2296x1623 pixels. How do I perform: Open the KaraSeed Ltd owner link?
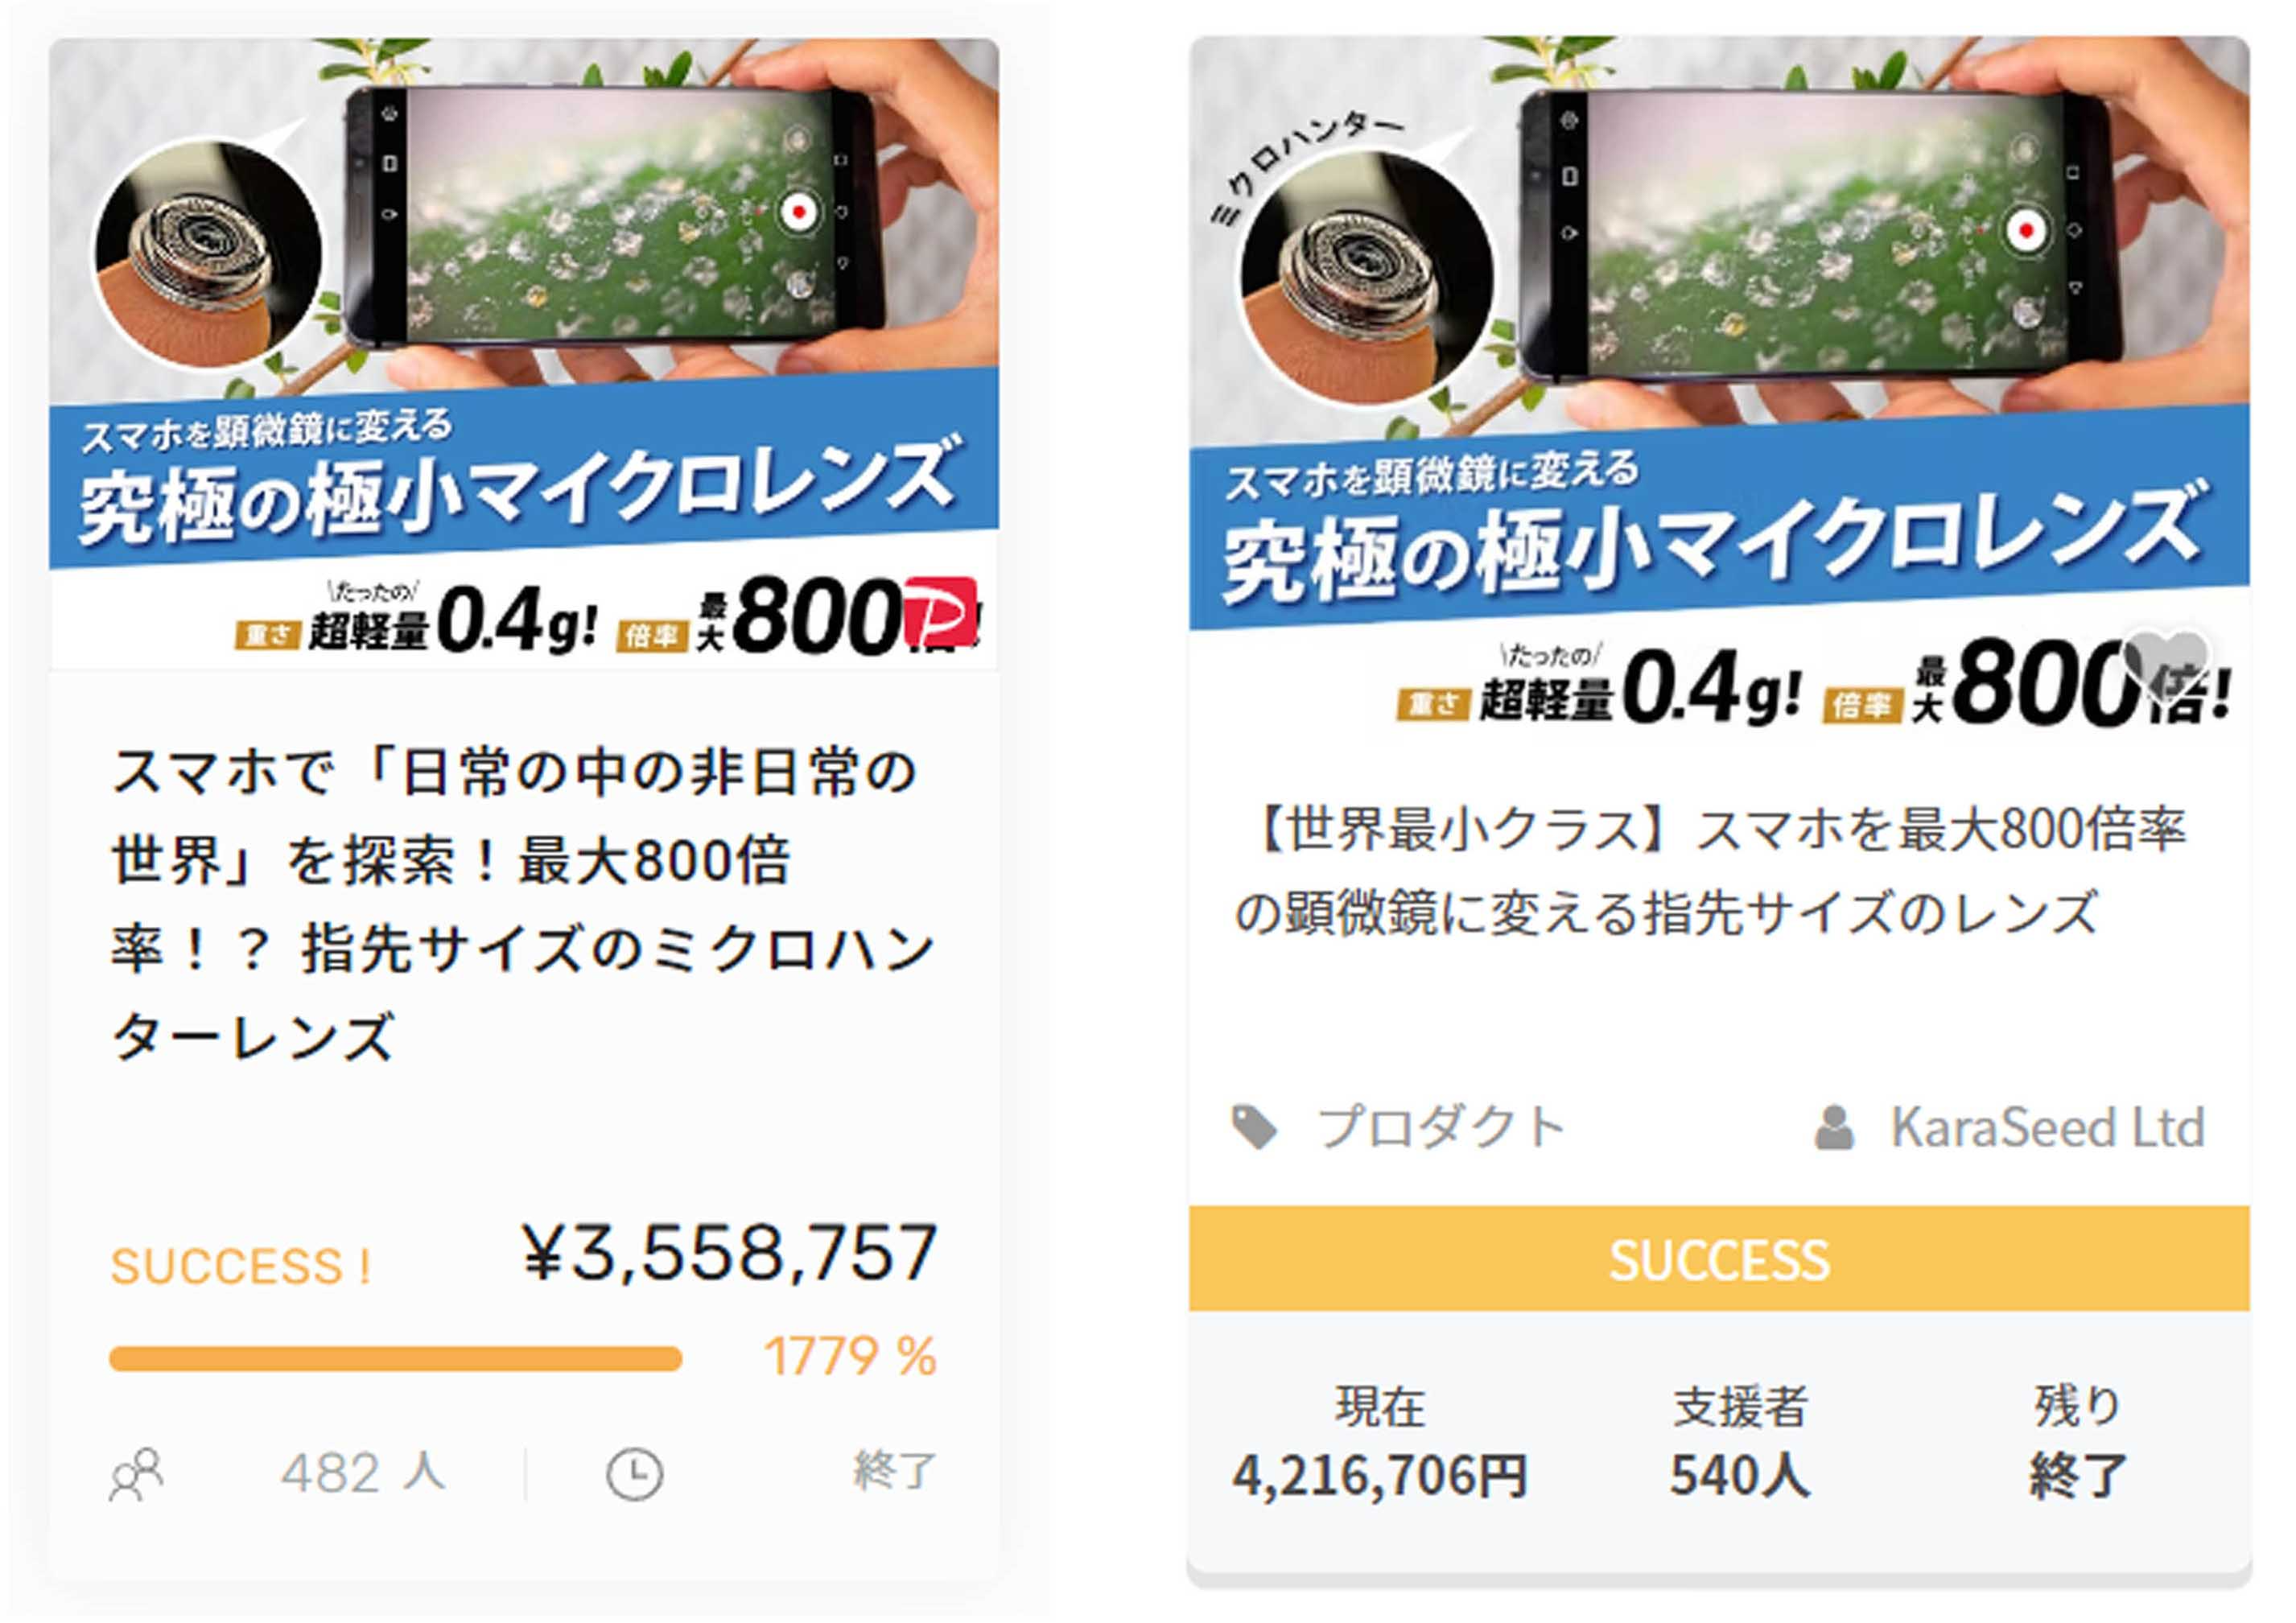click(x=2046, y=1128)
